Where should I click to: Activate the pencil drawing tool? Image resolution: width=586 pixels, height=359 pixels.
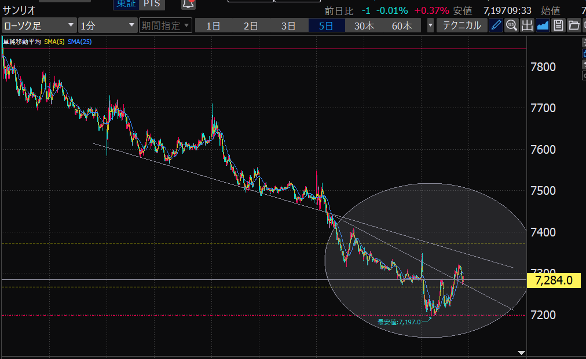(x=496, y=25)
